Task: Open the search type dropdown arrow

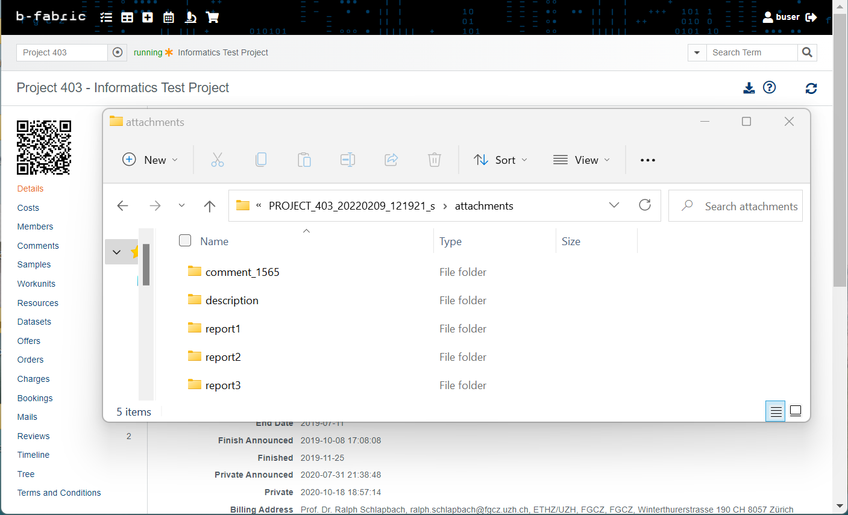Action: coord(697,52)
